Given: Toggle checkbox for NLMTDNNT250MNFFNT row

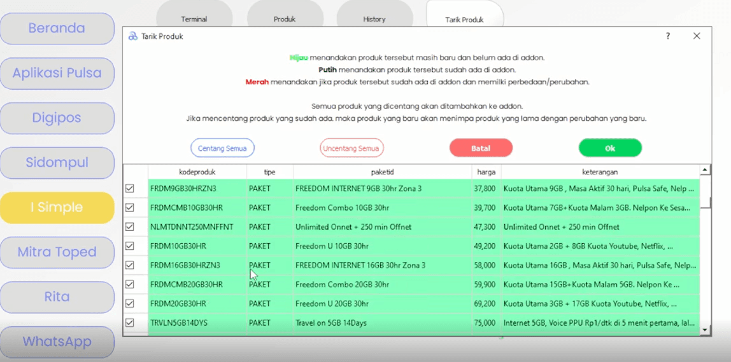Looking at the screenshot, I should 130,226.
